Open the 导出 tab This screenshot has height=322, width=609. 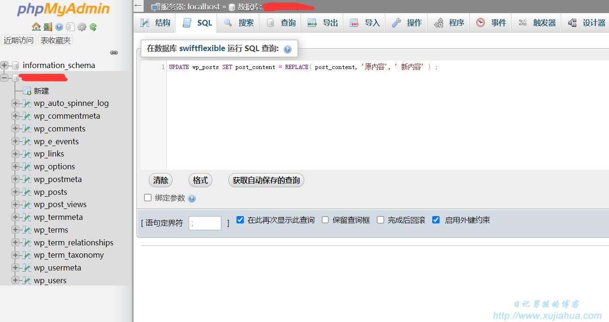pos(322,23)
